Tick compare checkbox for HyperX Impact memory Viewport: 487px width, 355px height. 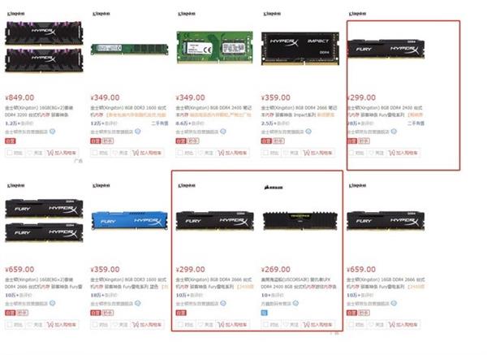[x=265, y=153]
